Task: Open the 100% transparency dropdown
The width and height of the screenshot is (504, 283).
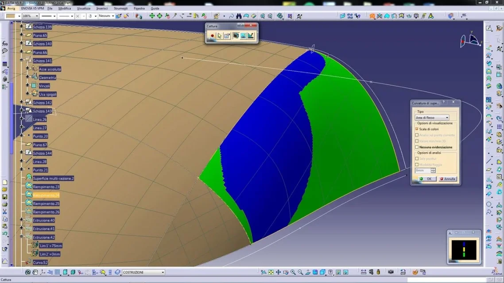Action: 31,16
